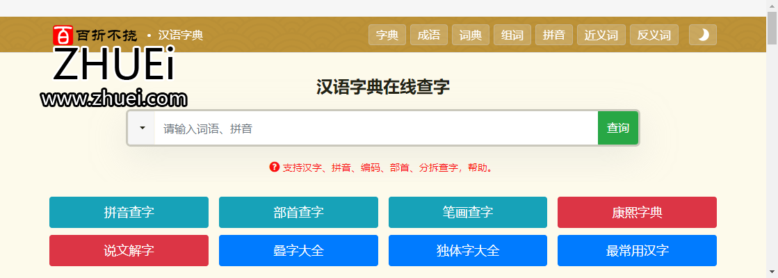The image size is (778, 278).
Task: Open the 近义词 navigation item
Action: click(x=601, y=35)
